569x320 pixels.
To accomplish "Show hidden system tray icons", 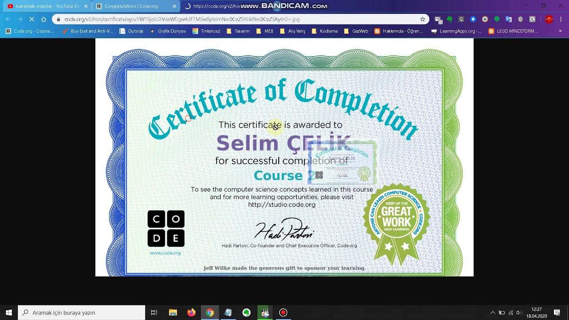I will pyautogui.click(x=493, y=312).
